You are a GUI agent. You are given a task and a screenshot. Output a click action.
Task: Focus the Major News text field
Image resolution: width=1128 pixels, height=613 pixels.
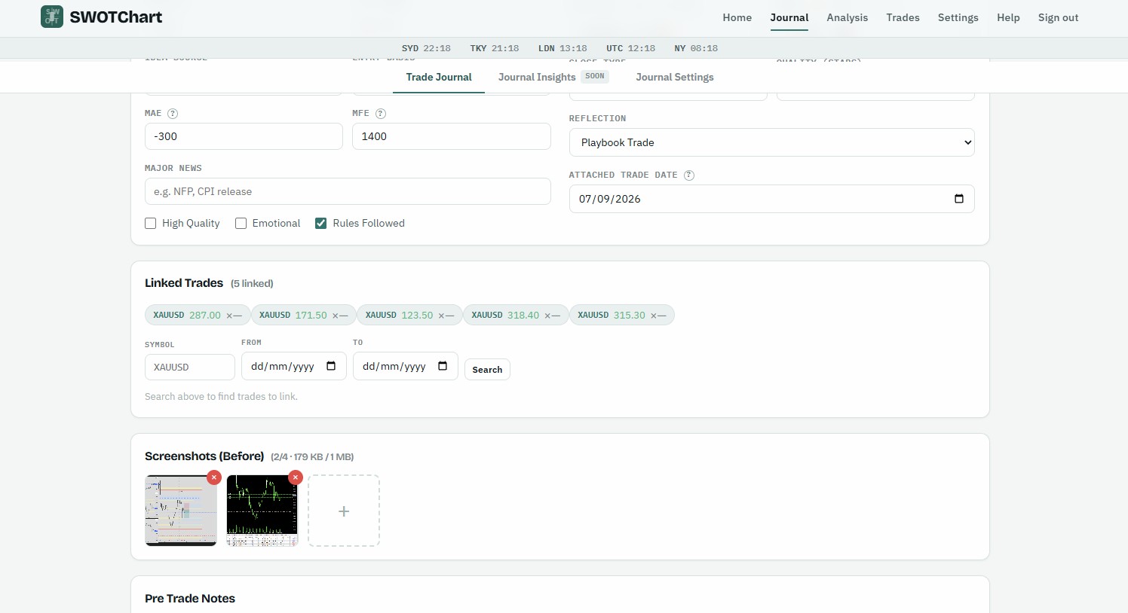(348, 191)
